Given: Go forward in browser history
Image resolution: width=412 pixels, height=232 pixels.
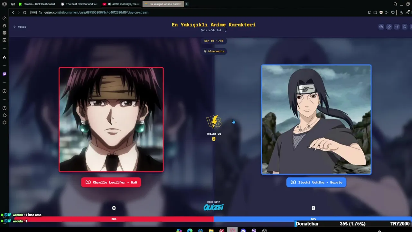Looking at the screenshot, I should click(19, 13).
